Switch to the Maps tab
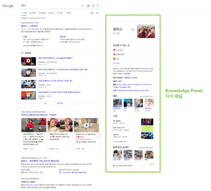The image size is (211, 191). click(x=60, y=13)
